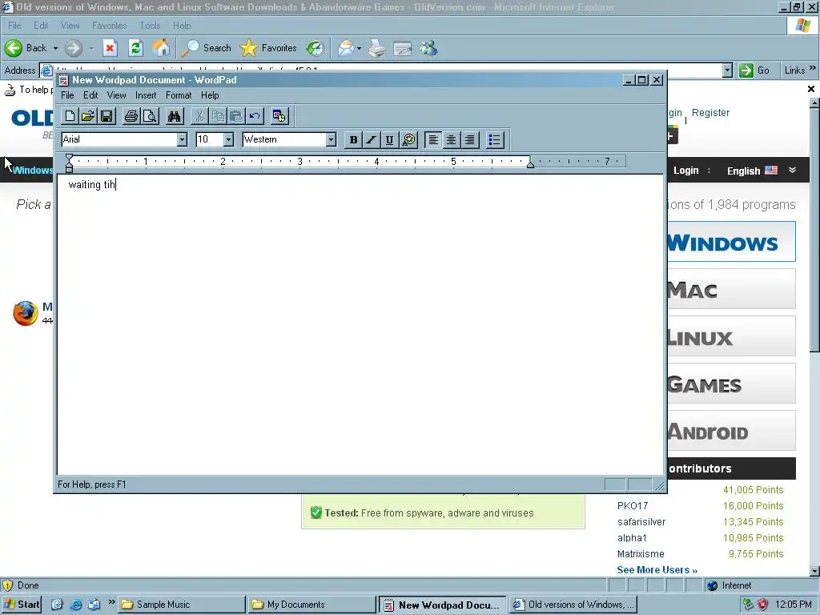
Task: Open IE Favorites pane
Action: point(268,48)
